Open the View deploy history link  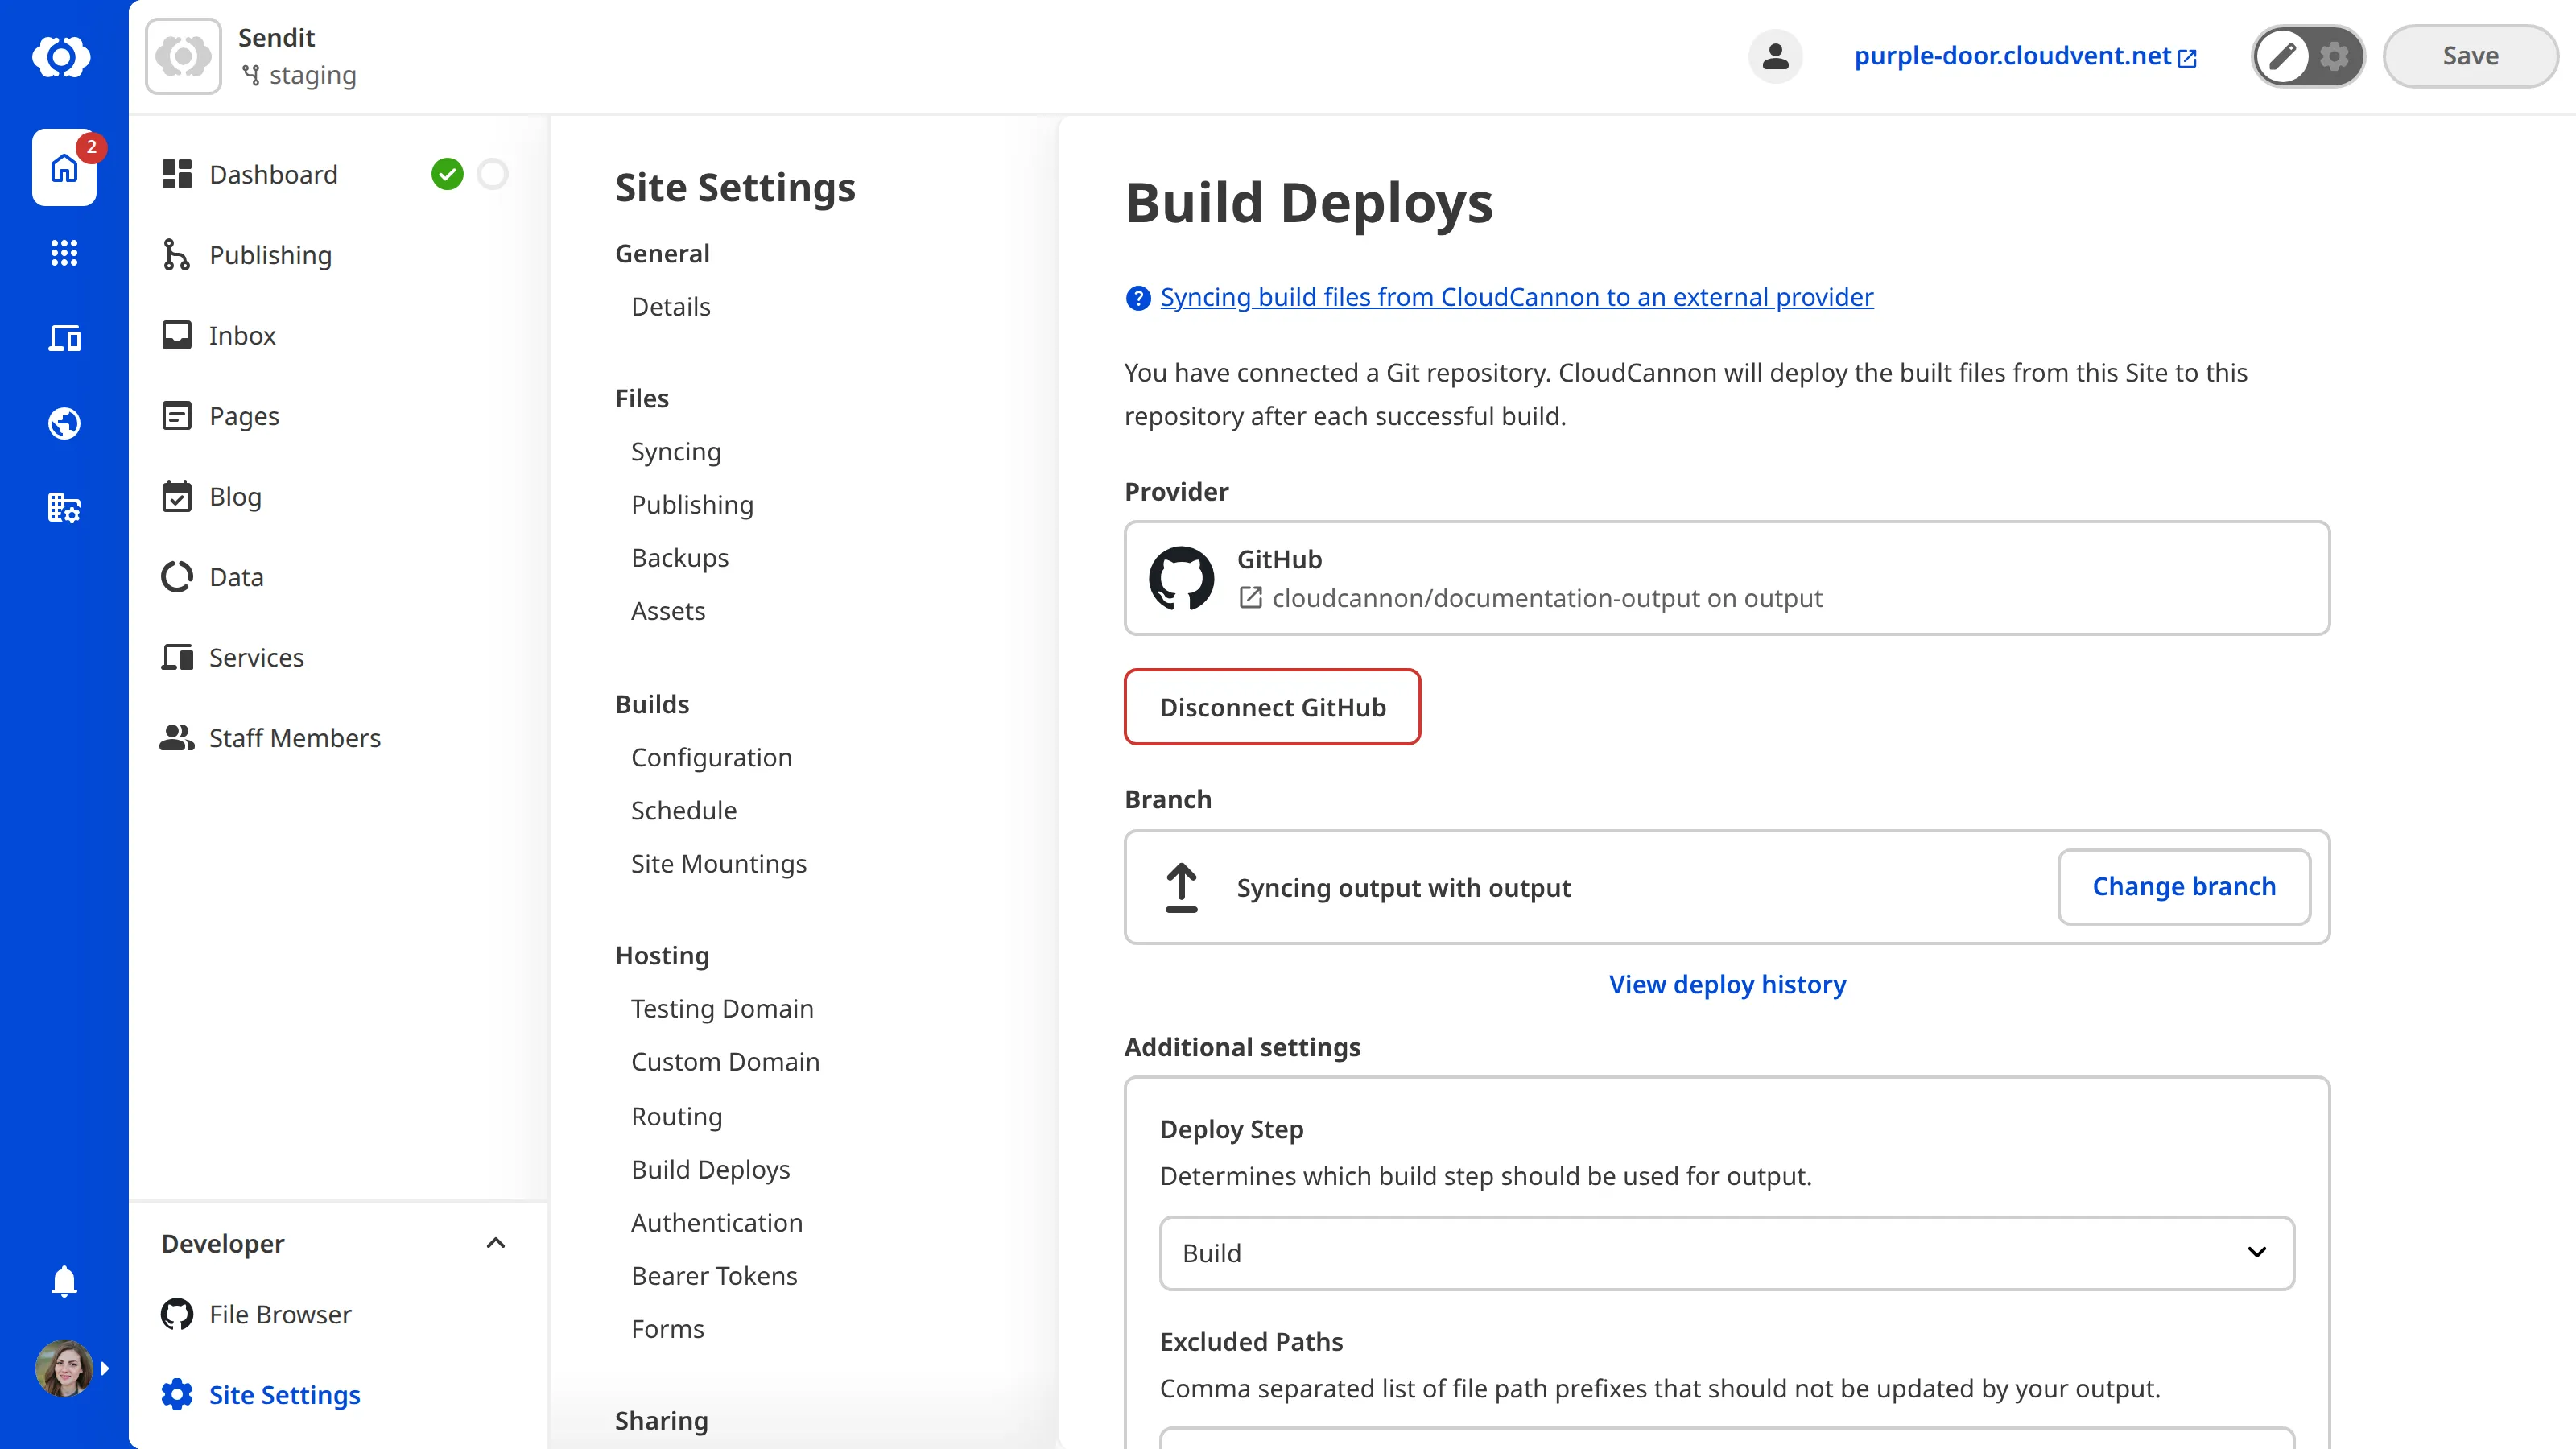pos(1727,984)
